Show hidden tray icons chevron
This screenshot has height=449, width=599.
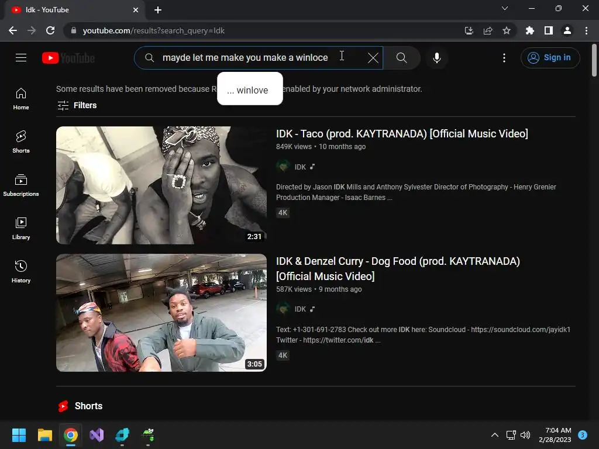495,435
